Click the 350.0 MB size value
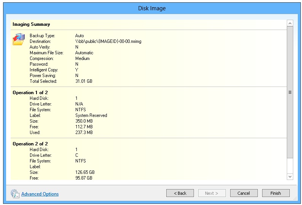This screenshot has width=302, height=205. pos(84,121)
